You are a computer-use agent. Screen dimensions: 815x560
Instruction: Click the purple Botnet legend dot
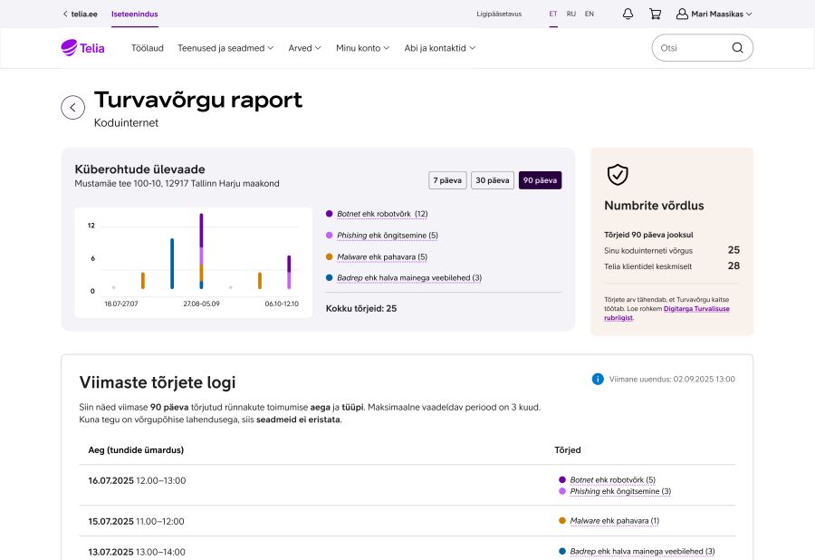329,214
